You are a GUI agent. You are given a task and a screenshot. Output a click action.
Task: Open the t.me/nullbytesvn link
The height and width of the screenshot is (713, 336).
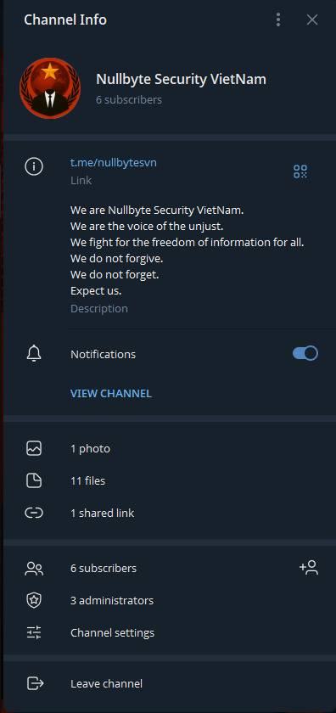coord(113,162)
